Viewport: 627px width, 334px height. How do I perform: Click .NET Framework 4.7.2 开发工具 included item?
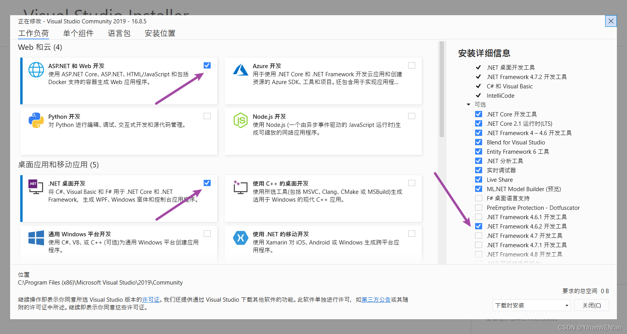pos(527,77)
